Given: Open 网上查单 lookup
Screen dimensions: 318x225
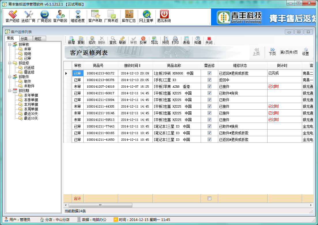Looking at the screenshot, I should [x=146, y=17].
